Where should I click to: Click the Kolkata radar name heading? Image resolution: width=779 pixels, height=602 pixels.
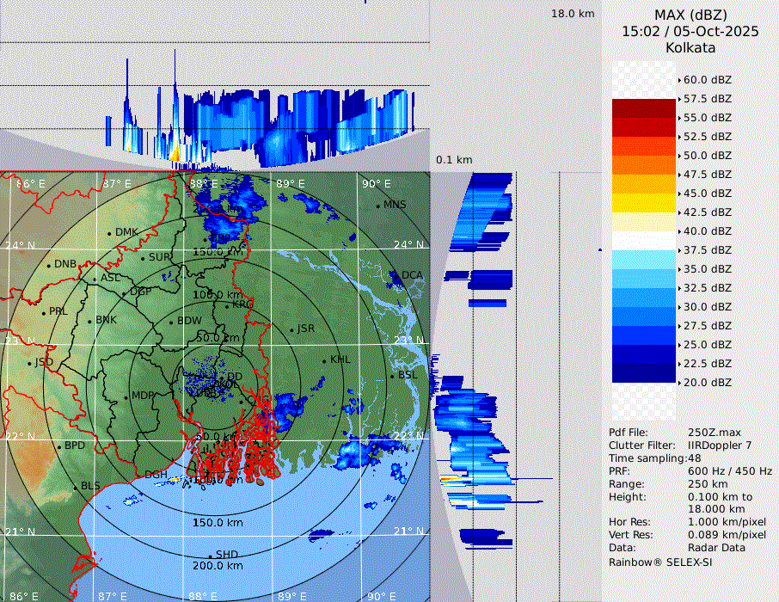(x=690, y=48)
